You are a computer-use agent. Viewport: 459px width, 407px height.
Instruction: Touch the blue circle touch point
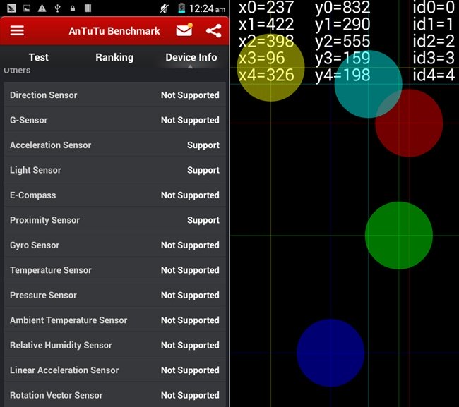pyautogui.click(x=330, y=353)
